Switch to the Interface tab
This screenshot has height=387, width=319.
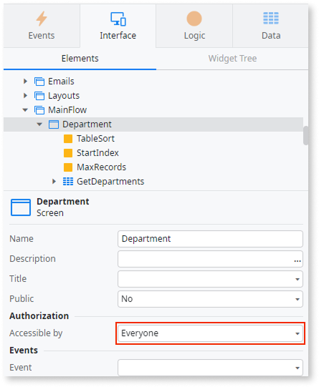tap(118, 26)
